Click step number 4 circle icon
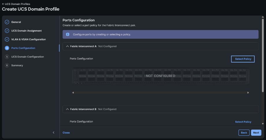Image resolution: width=266 pixels, height=140 pixels. coord(7,48)
